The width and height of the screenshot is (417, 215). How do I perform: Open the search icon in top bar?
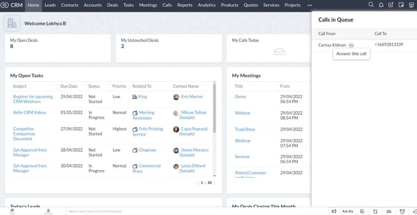[371, 5]
